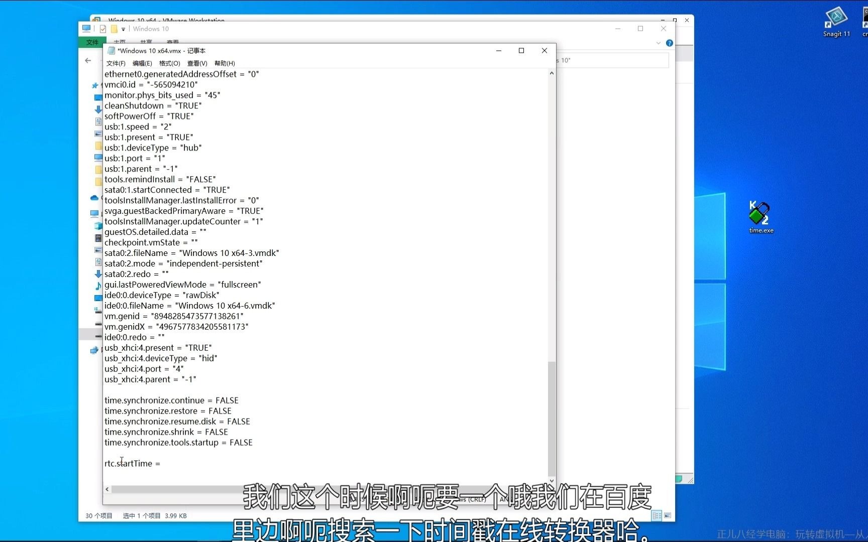Viewport: 868px width, 542px height.
Task: Open the 格式(O) menu in Notepad
Action: click(169, 63)
